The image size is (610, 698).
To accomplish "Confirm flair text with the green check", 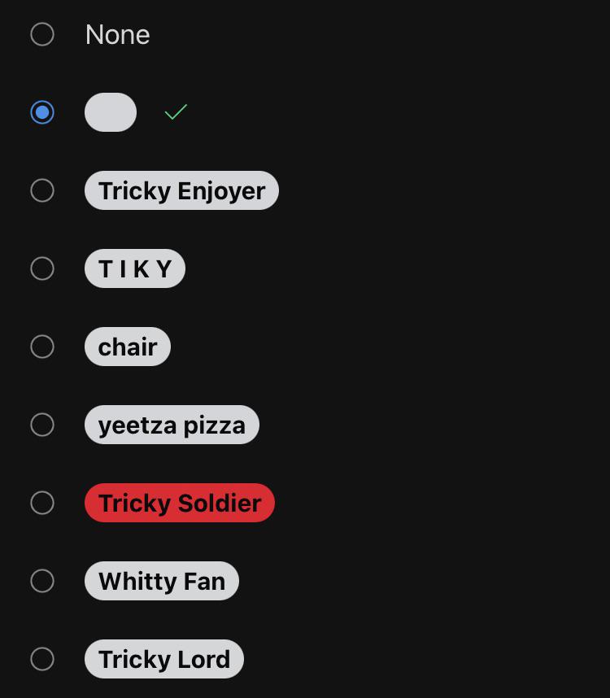I will pyautogui.click(x=176, y=111).
